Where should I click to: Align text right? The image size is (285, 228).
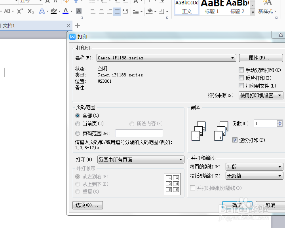[x=109, y=11]
